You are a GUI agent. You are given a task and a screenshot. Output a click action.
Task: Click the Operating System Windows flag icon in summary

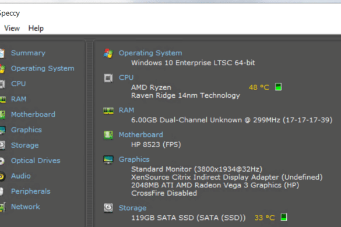108,53
